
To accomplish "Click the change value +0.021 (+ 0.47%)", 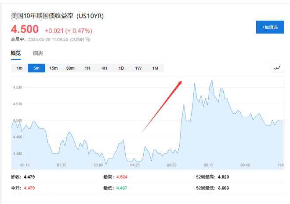I will pos(69,31).
